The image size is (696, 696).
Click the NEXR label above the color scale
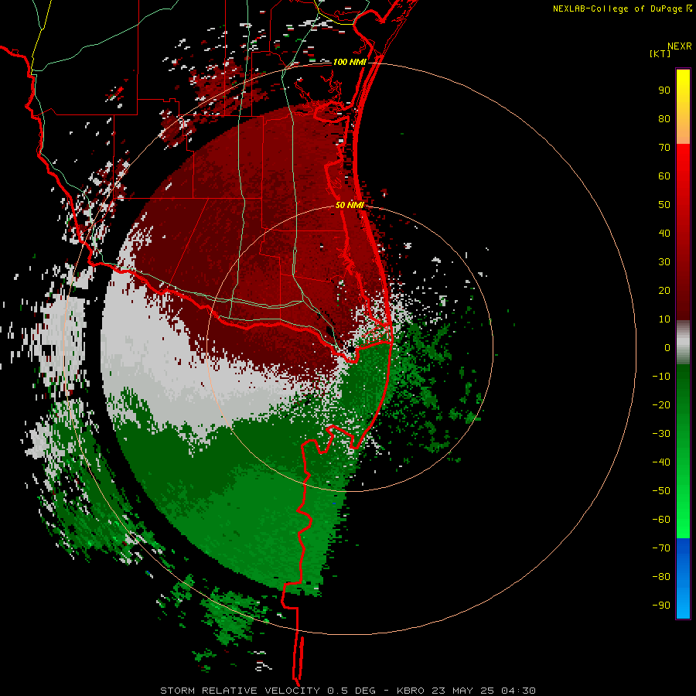coord(679,46)
